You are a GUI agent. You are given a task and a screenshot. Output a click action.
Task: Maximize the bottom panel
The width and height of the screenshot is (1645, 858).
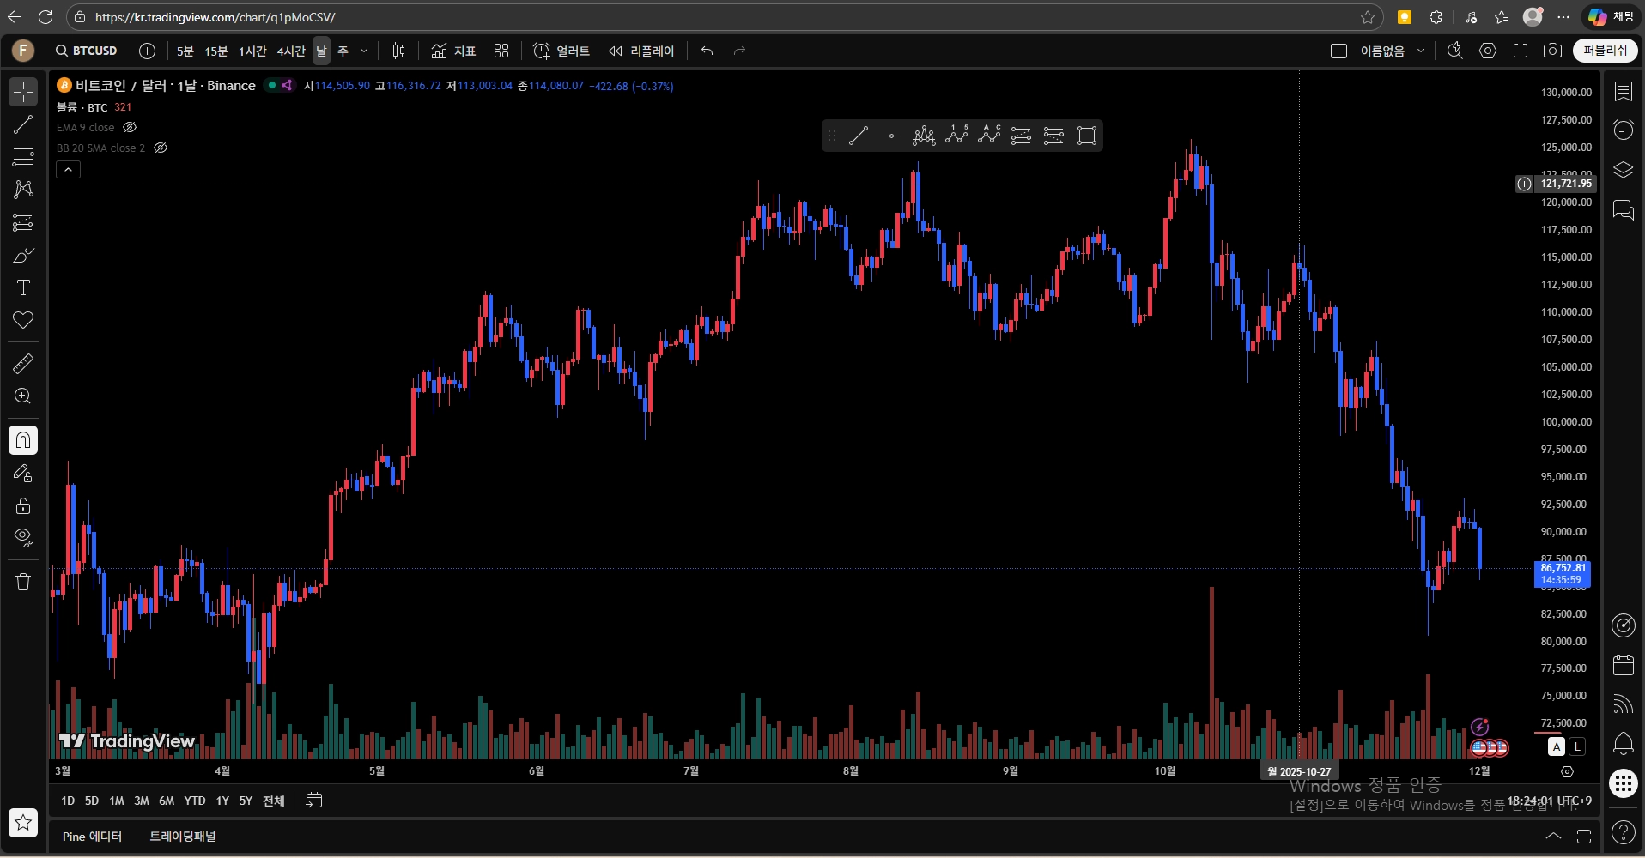tap(1584, 836)
